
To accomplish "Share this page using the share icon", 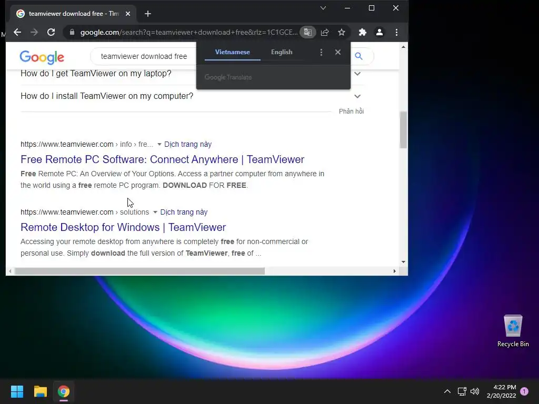I will click(x=324, y=32).
